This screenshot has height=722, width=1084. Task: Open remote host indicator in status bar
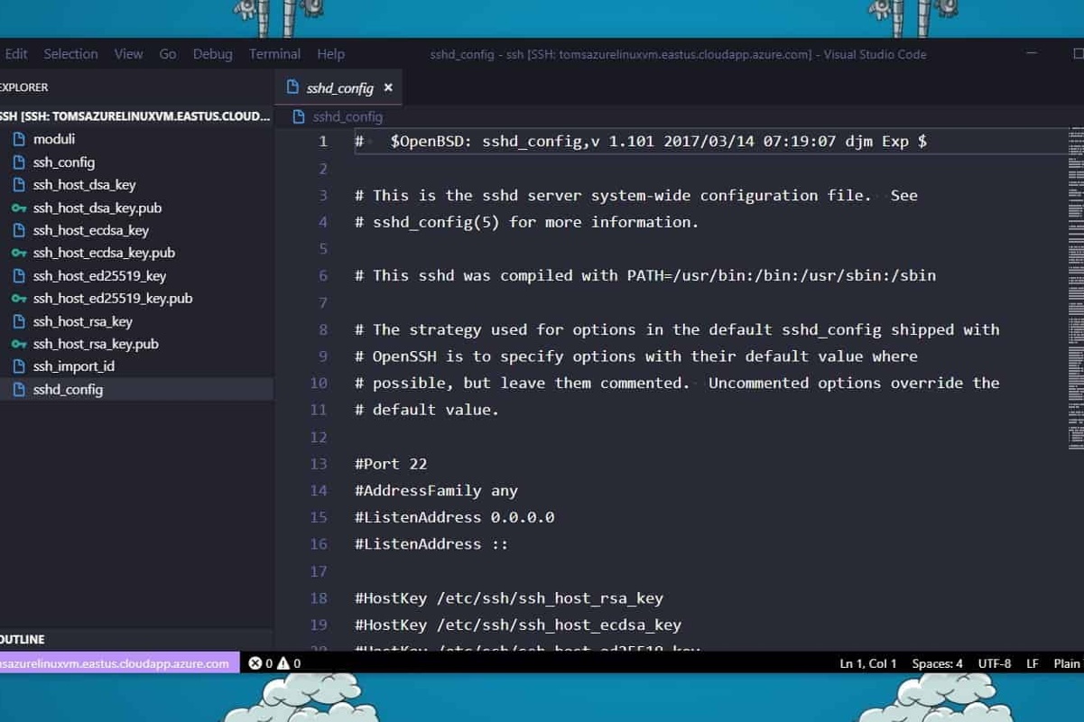tap(119, 663)
